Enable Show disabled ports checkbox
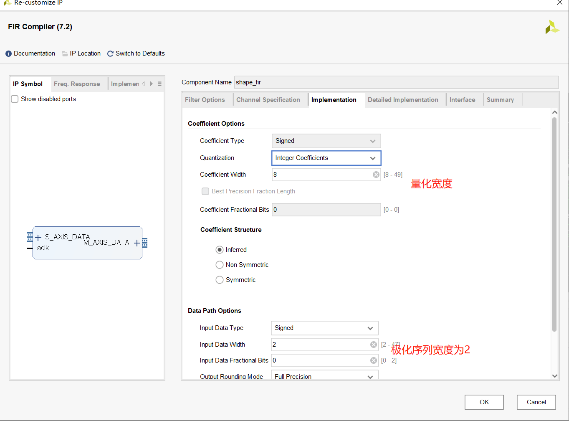The width and height of the screenshot is (569, 421). (15, 99)
